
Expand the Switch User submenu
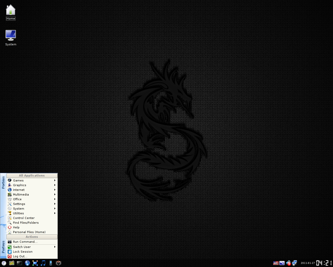(x=32, y=247)
